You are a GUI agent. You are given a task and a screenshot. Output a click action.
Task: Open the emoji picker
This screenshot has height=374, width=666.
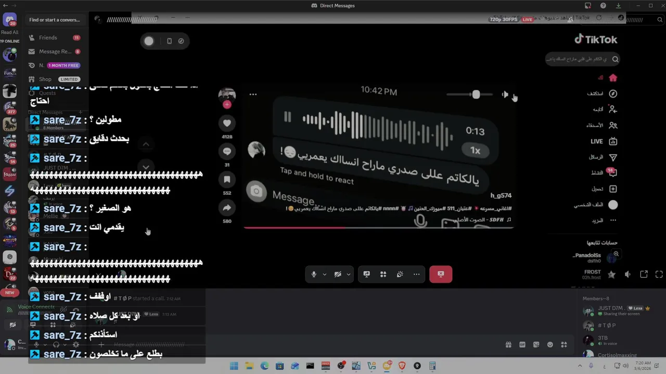(x=550, y=344)
